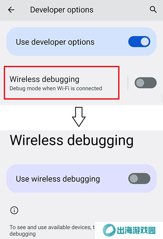Viewport: 163px width, 239px height.
Task: Click the 出海游戏园 watermark text
Action: tap(136, 230)
